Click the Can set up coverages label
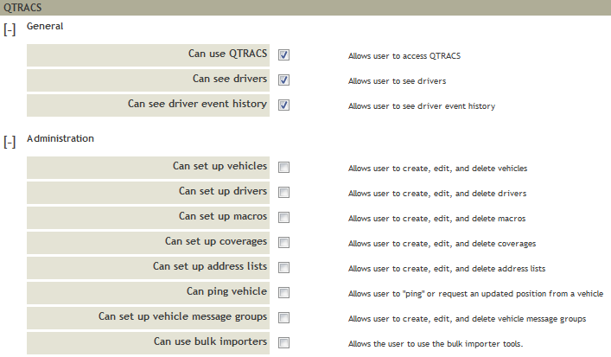611x357 pixels. coord(216,241)
